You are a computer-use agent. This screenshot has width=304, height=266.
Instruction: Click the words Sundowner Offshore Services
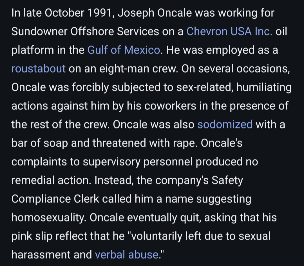[85, 32]
